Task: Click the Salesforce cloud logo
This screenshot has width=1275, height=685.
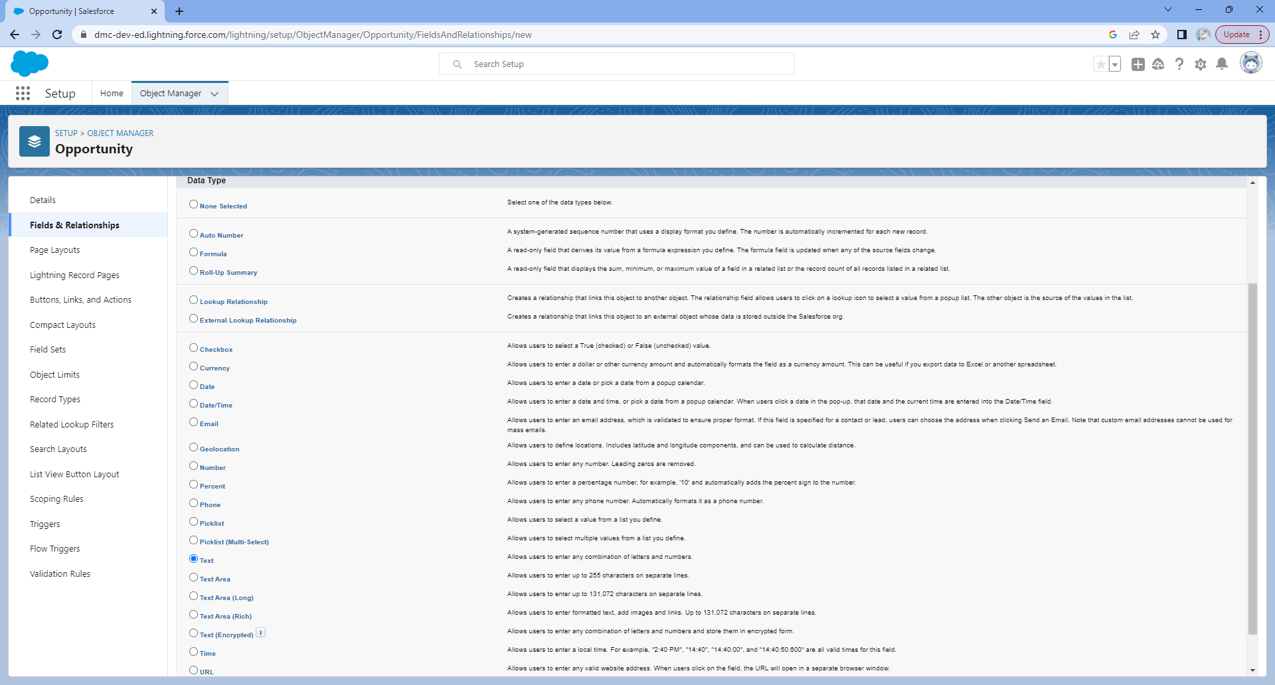Action: coord(30,64)
